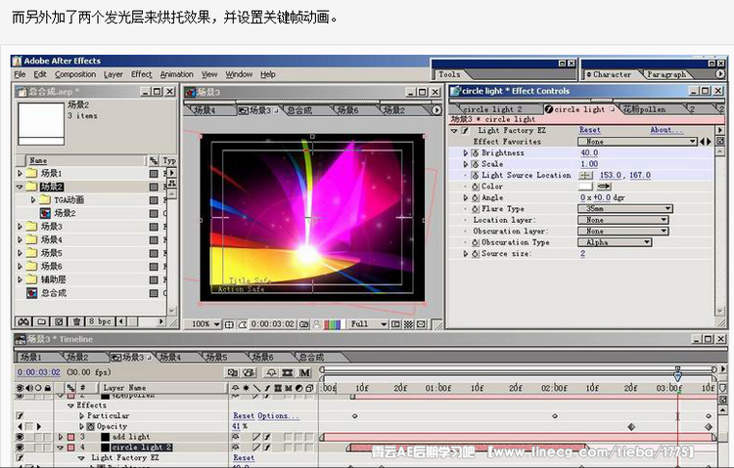Click the draft 3D icon in Timeline toolbar
Viewport: 734px width, 468px height.
(250, 372)
